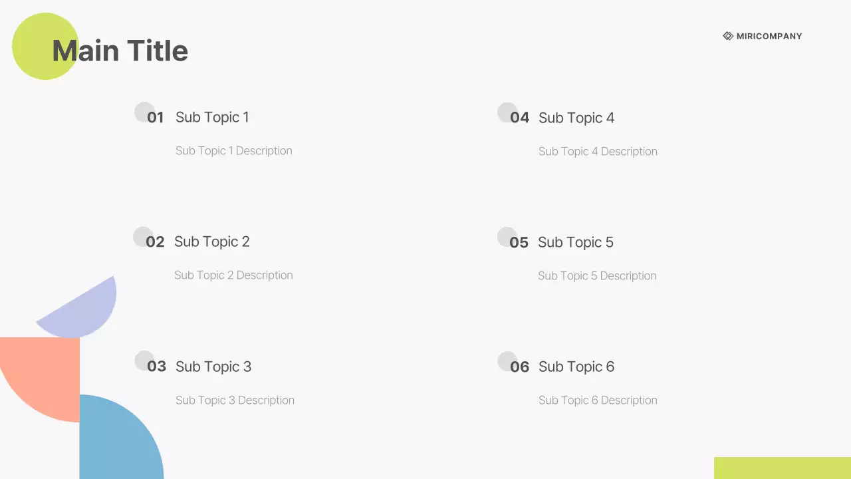Select the MIRICOMPANY brand text

(769, 37)
